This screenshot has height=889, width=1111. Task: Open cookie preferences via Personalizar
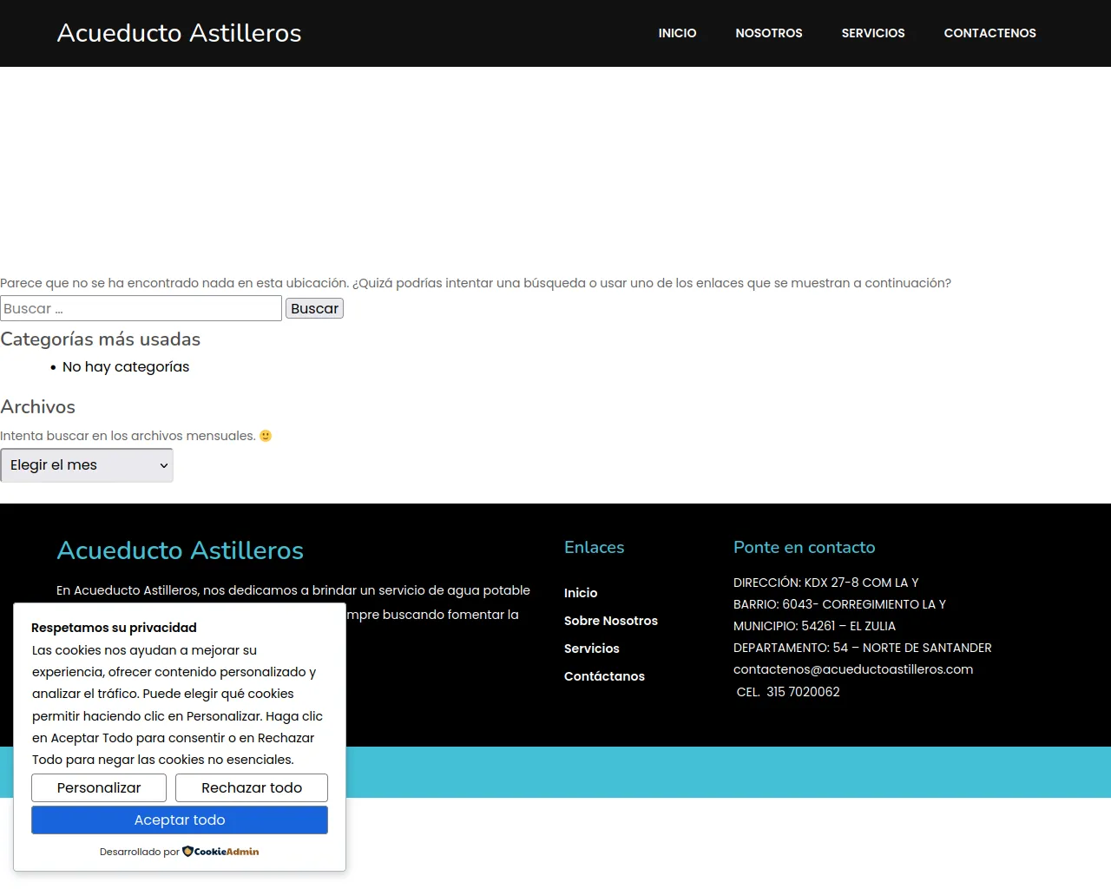pos(99,787)
